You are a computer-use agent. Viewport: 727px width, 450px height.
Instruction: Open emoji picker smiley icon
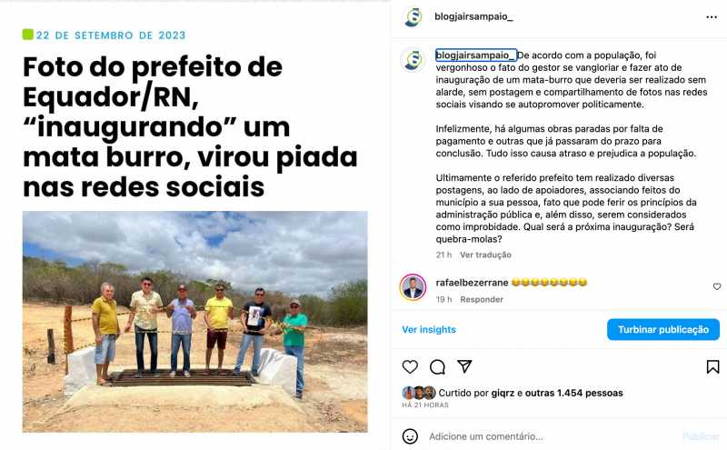pyautogui.click(x=410, y=436)
